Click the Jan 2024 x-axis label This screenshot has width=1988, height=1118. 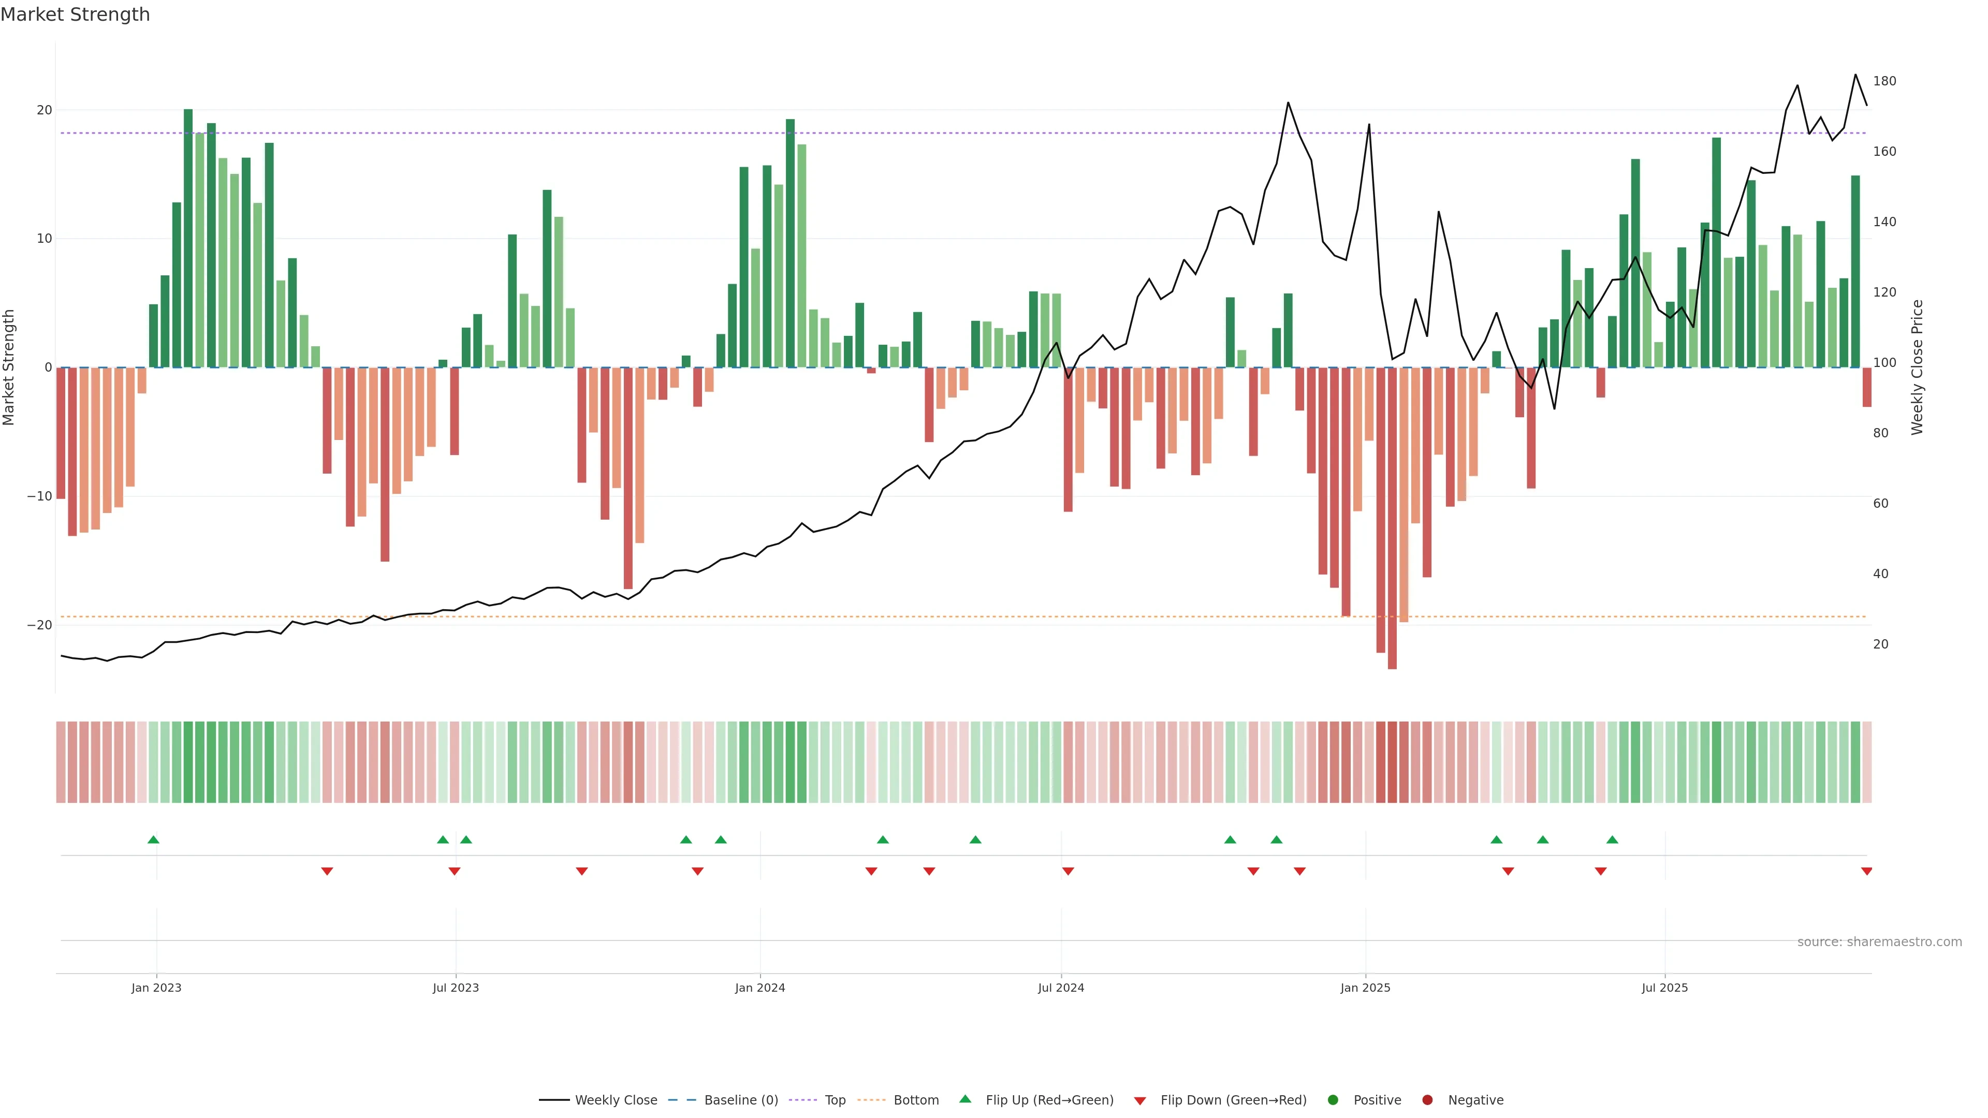tap(759, 988)
